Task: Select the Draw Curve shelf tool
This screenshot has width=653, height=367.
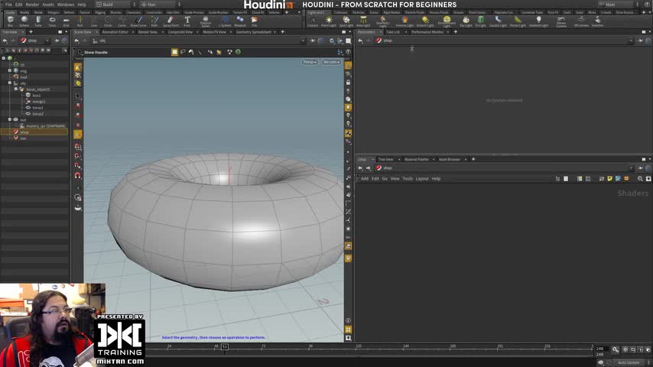Action: pos(138,21)
